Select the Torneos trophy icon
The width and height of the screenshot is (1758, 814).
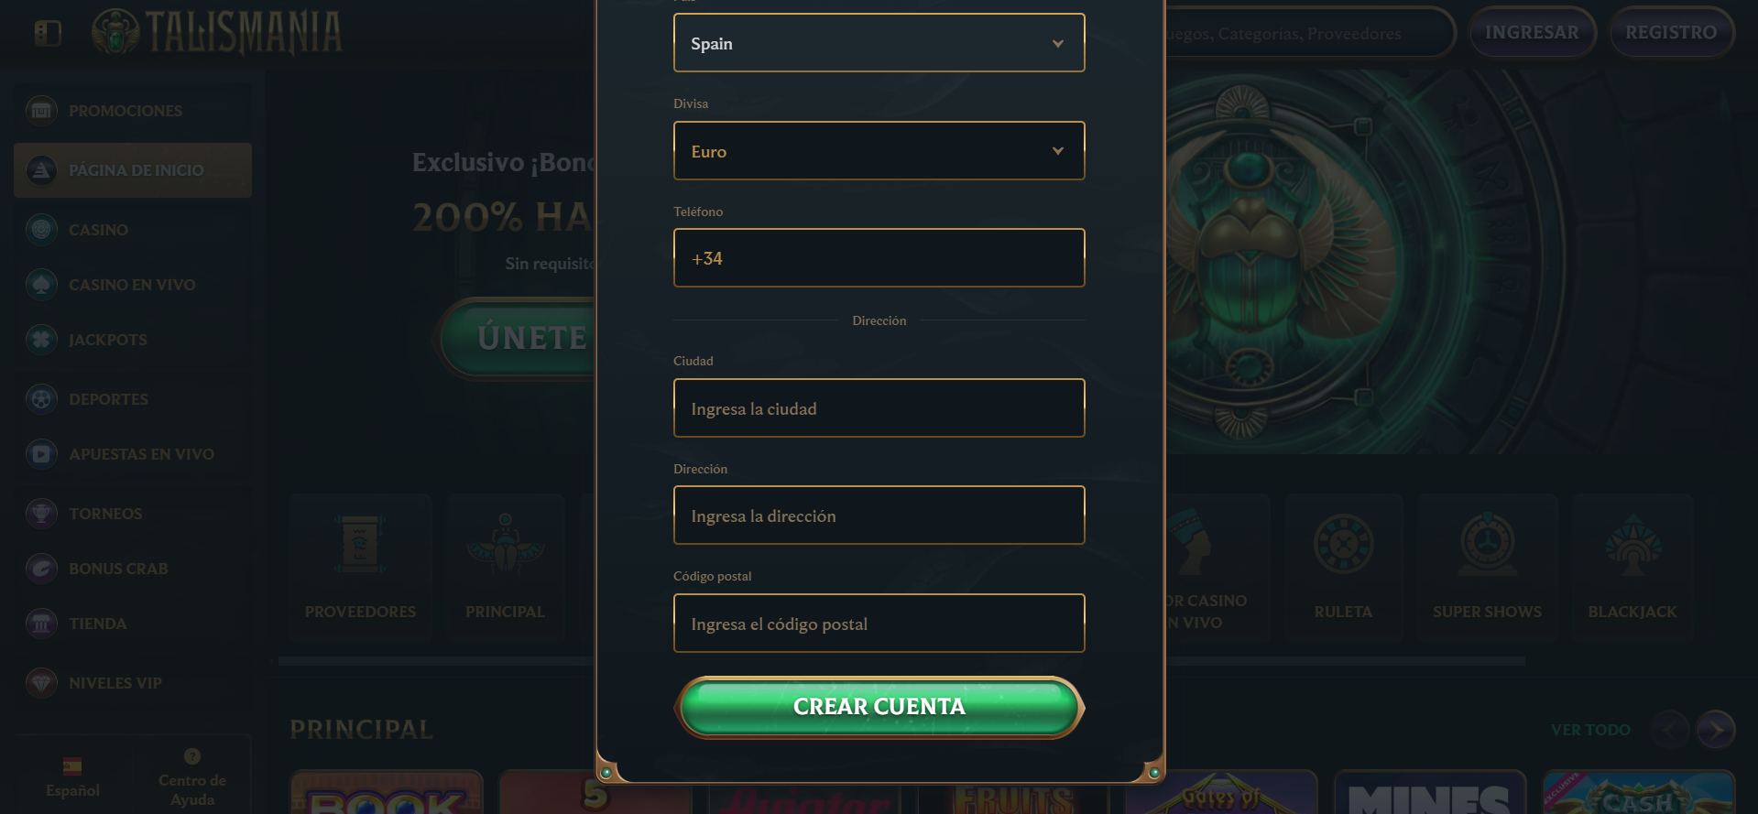click(x=41, y=514)
